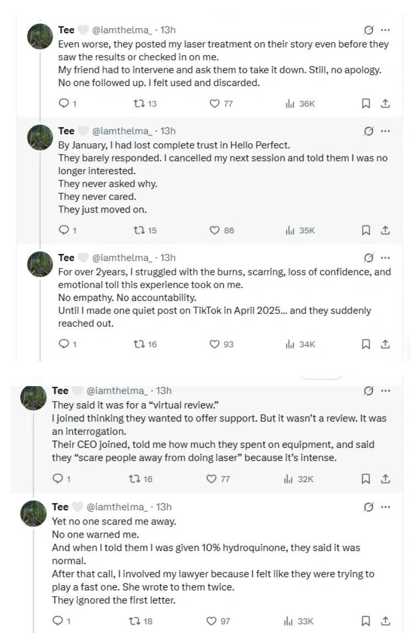The width and height of the screenshot is (417, 633).
Task: Share the tweet about 10% hydroquinone
Action: 386,621
